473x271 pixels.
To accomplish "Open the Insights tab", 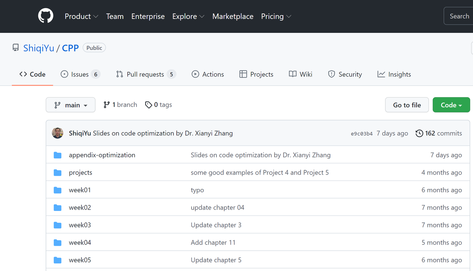I will coord(394,74).
